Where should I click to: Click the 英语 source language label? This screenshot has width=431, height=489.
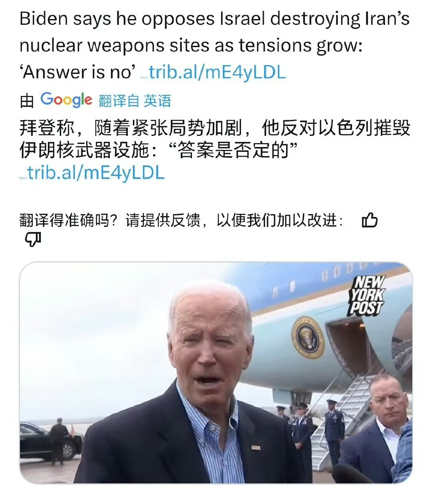click(158, 100)
